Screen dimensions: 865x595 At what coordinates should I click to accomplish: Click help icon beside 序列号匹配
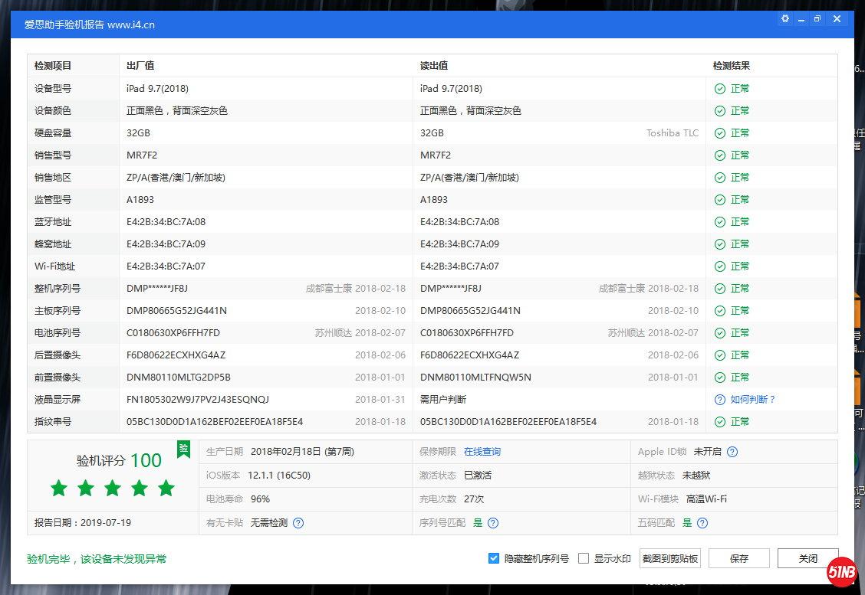click(x=493, y=523)
